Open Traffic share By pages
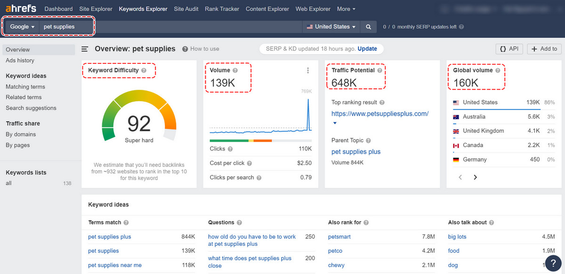This screenshot has width=565, height=274. pyautogui.click(x=17, y=145)
